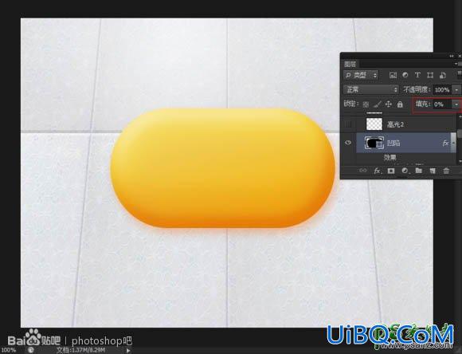462x354 pixels.
Task: Select the 图层 panel tab
Action: (x=350, y=64)
